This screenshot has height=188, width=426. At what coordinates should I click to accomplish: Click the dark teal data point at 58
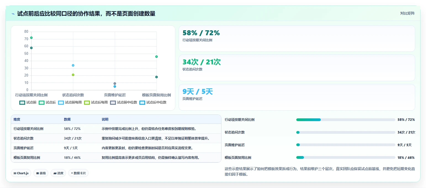[31, 48]
